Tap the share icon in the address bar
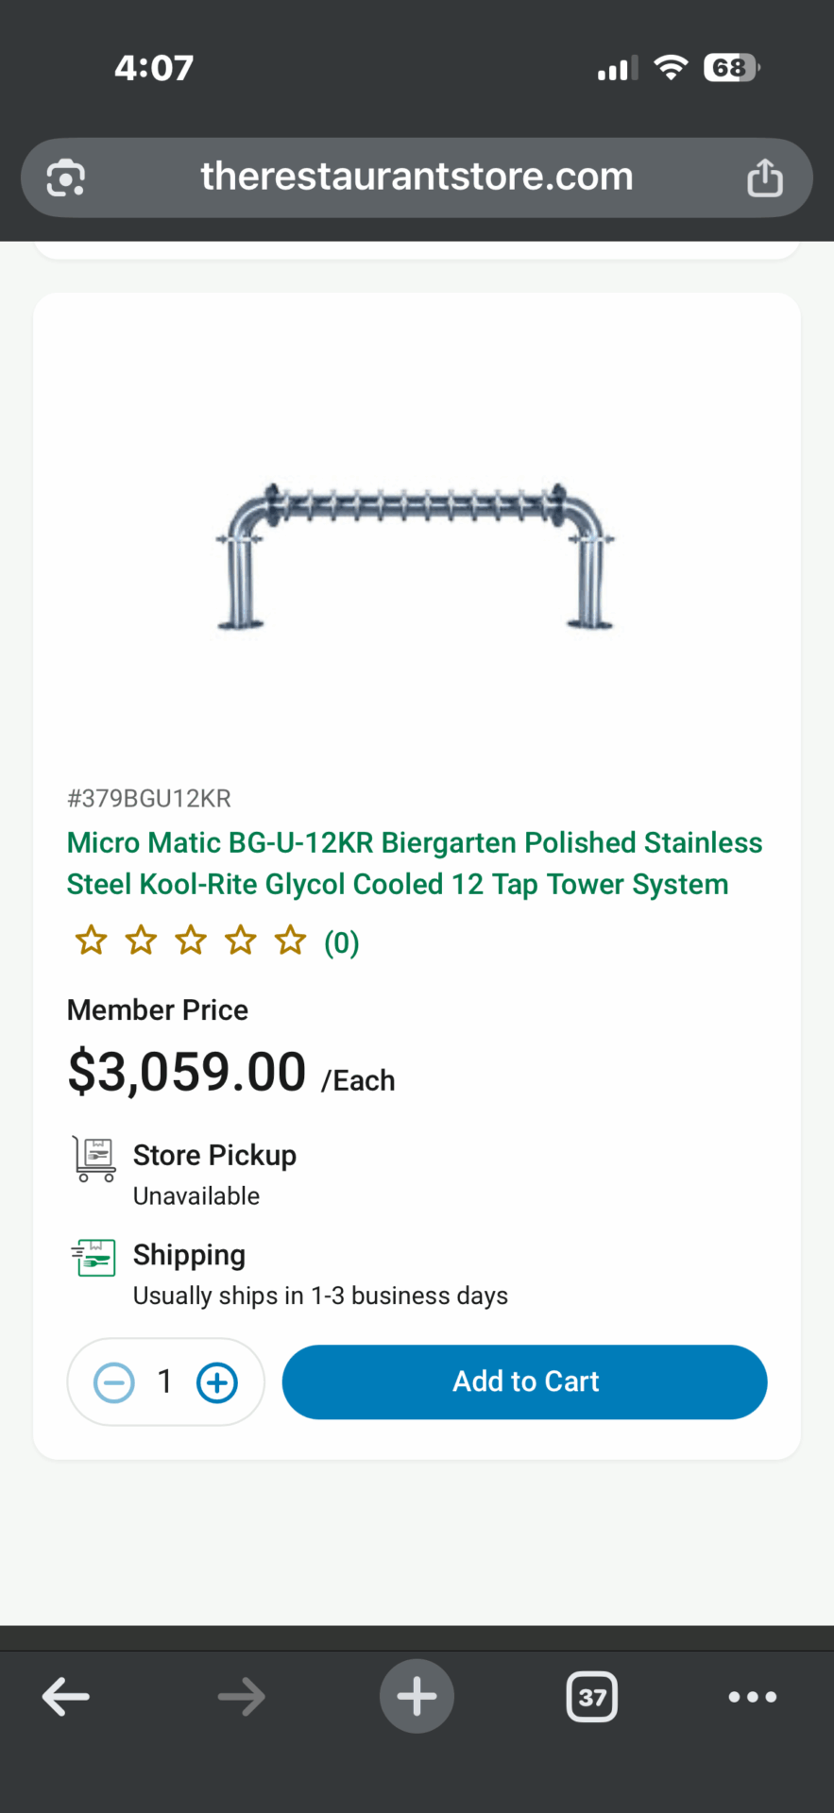834x1813 pixels. tap(764, 178)
